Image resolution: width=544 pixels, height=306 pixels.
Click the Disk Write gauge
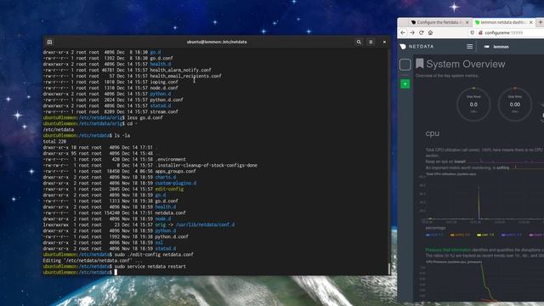point(515,104)
